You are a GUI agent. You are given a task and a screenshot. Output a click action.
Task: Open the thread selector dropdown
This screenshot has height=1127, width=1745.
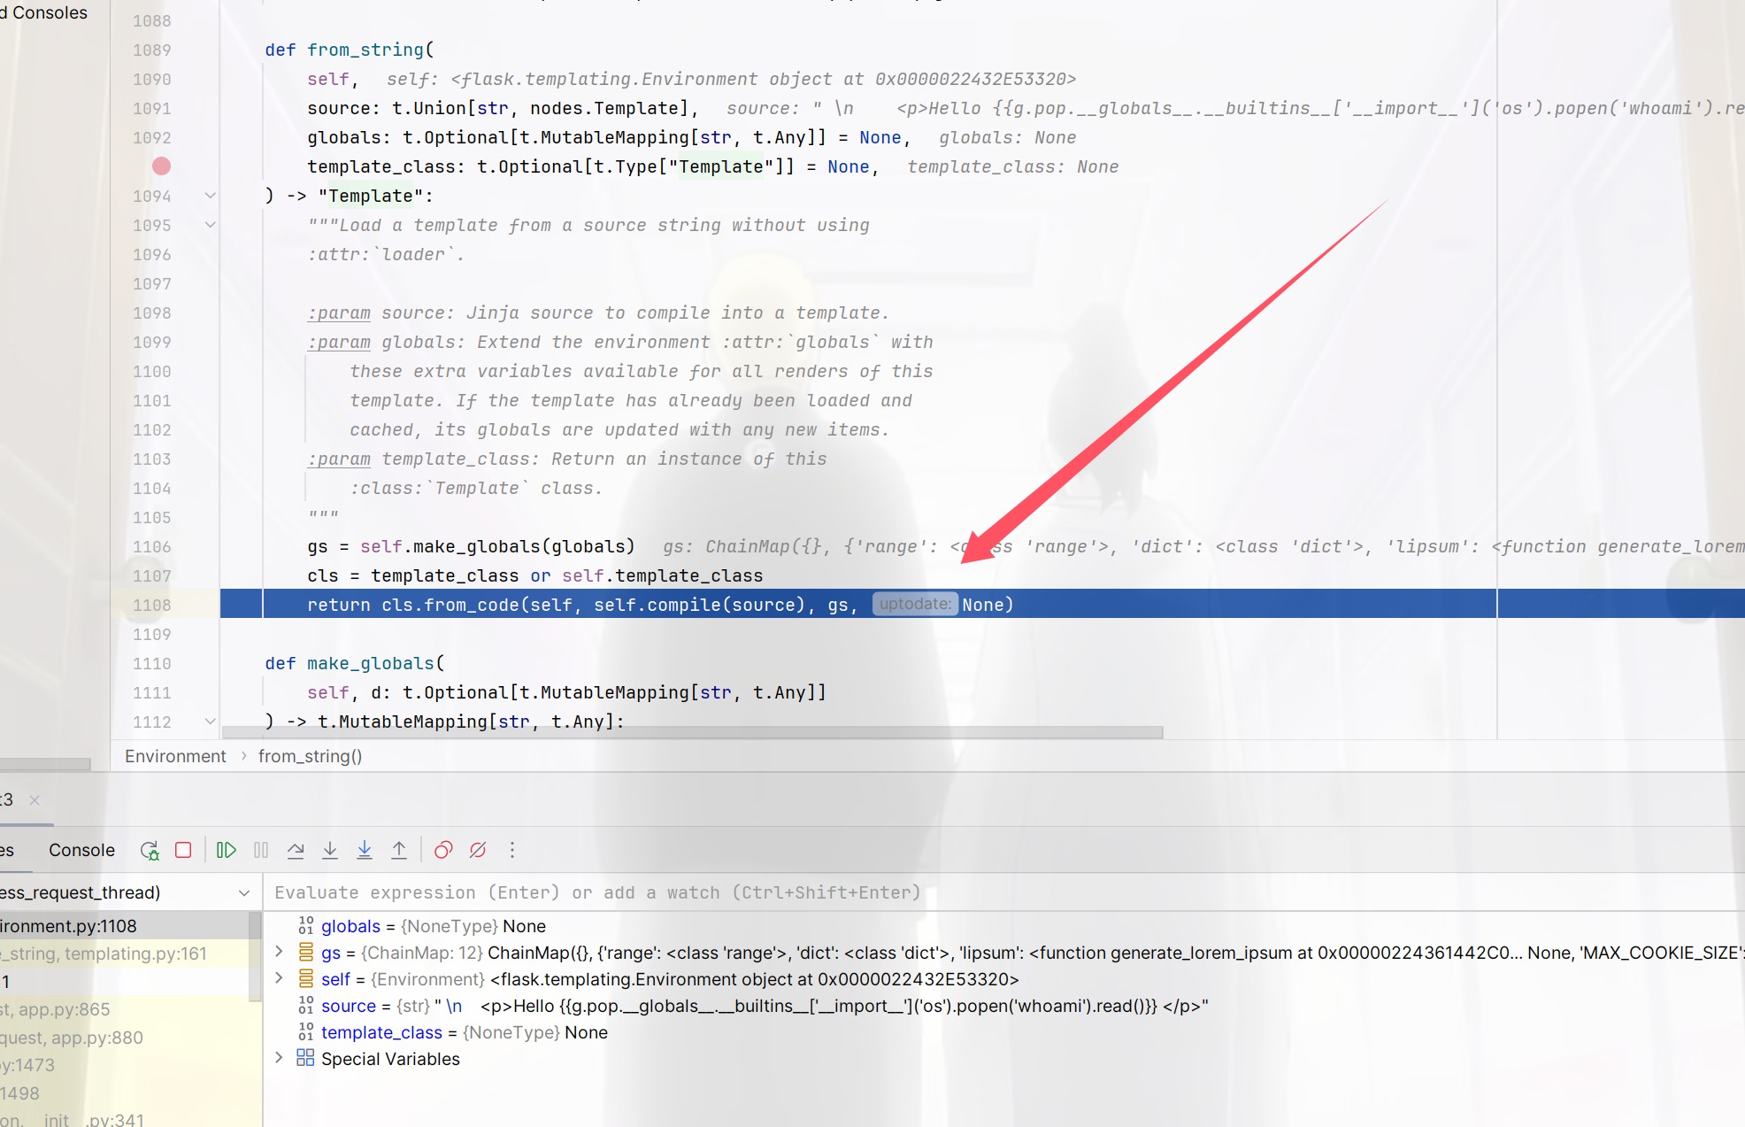[x=244, y=892]
